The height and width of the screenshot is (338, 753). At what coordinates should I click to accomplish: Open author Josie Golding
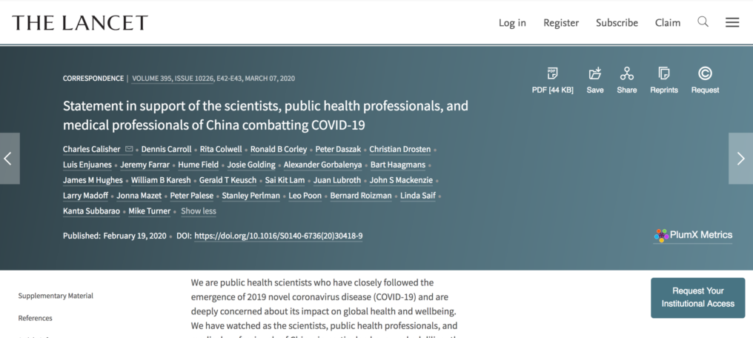coord(251,165)
